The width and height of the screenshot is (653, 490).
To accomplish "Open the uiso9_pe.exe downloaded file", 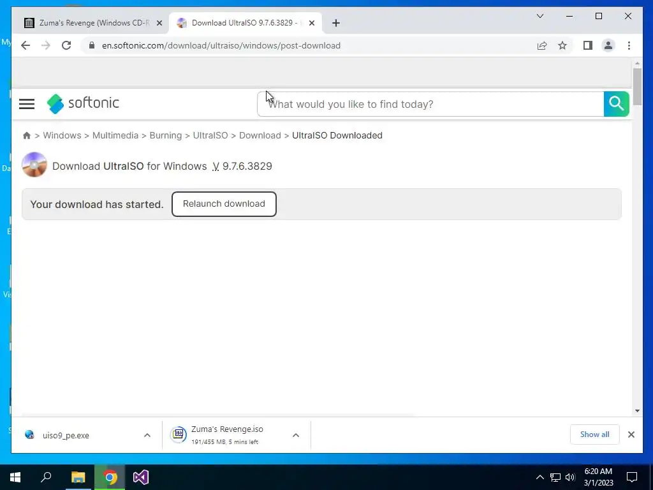I will 66,435.
